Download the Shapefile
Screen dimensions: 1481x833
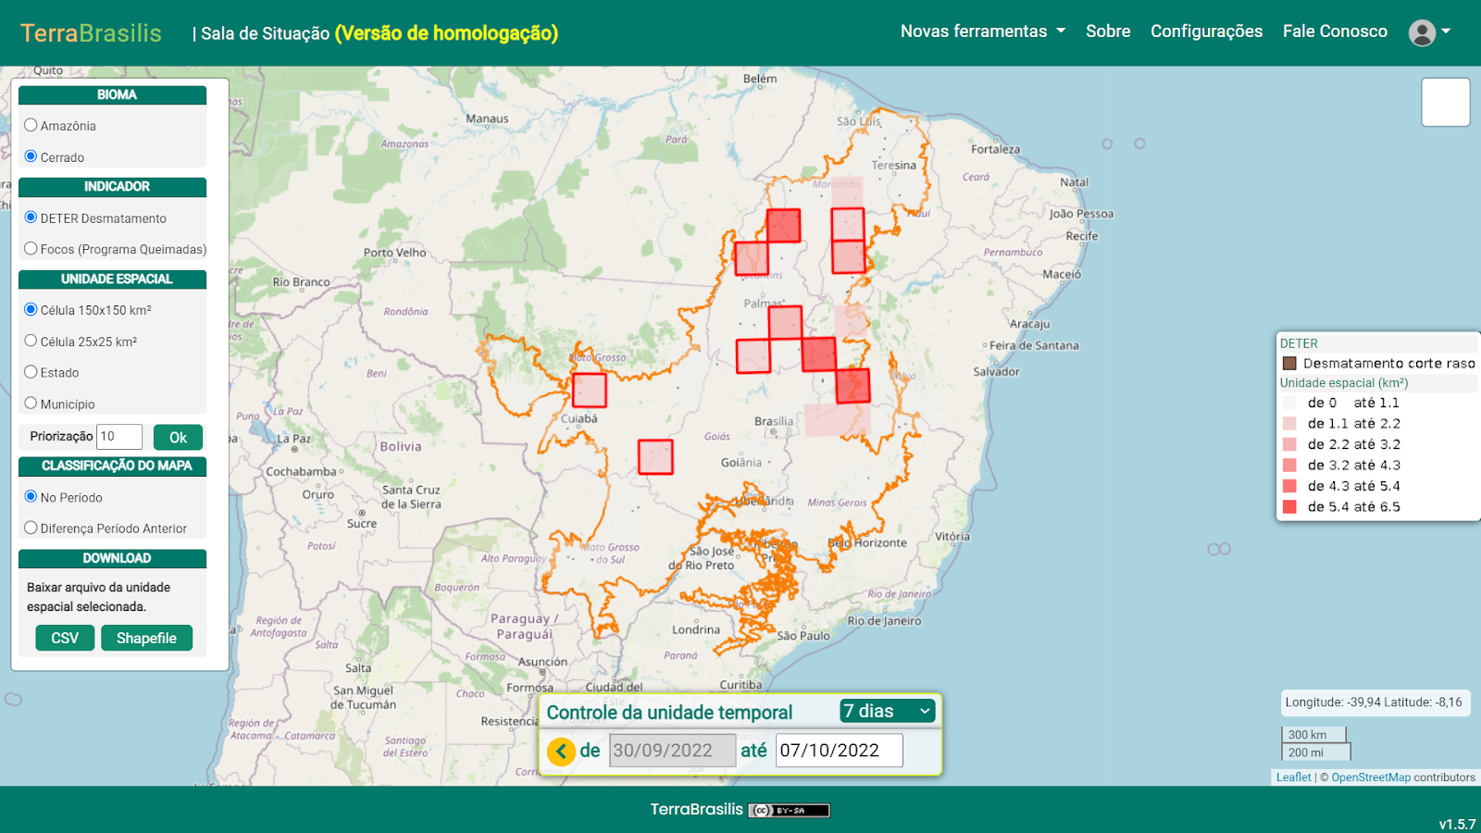(146, 638)
